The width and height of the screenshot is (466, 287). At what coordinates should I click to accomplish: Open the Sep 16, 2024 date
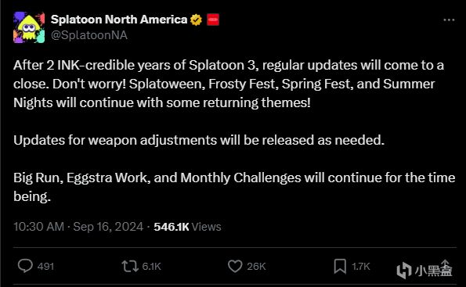[108, 227]
